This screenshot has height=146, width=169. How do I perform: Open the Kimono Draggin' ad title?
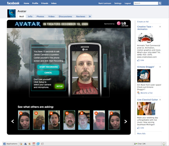[146, 67]
